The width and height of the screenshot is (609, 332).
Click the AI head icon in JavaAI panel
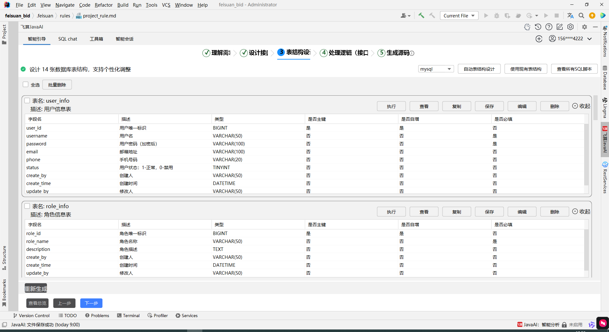(x=527, y=27)
